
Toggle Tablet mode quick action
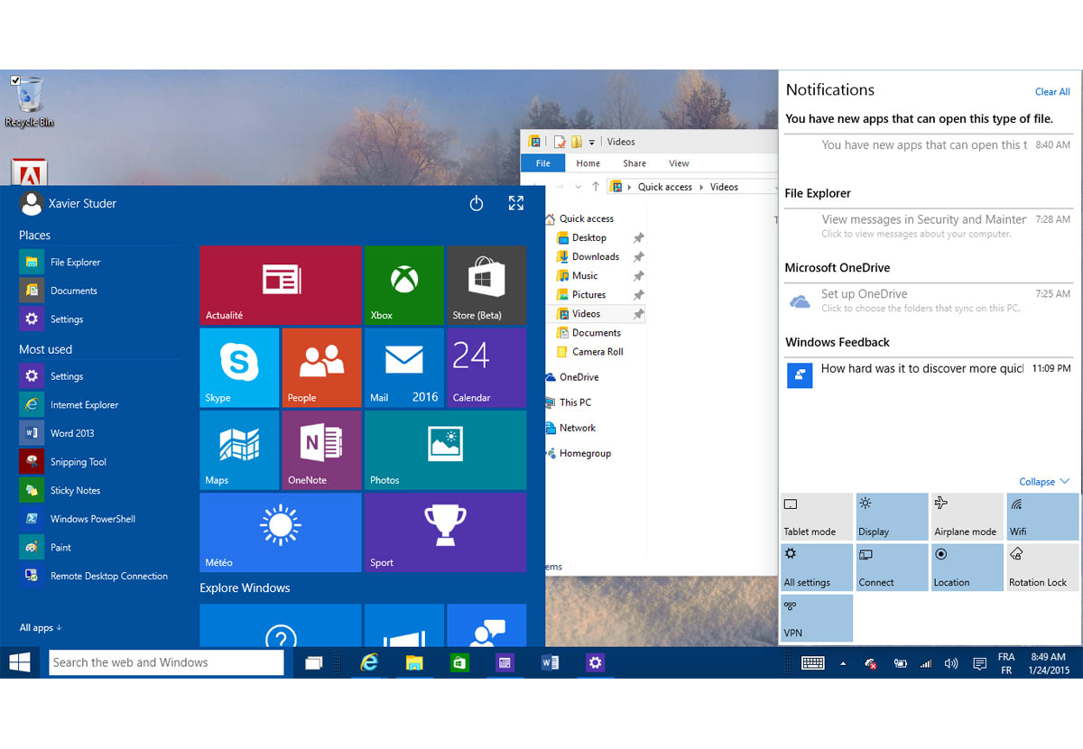point(817,516)
